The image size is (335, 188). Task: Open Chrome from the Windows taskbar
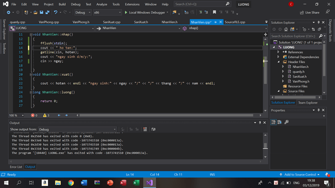pyautogui.click(x=71, y=183)
